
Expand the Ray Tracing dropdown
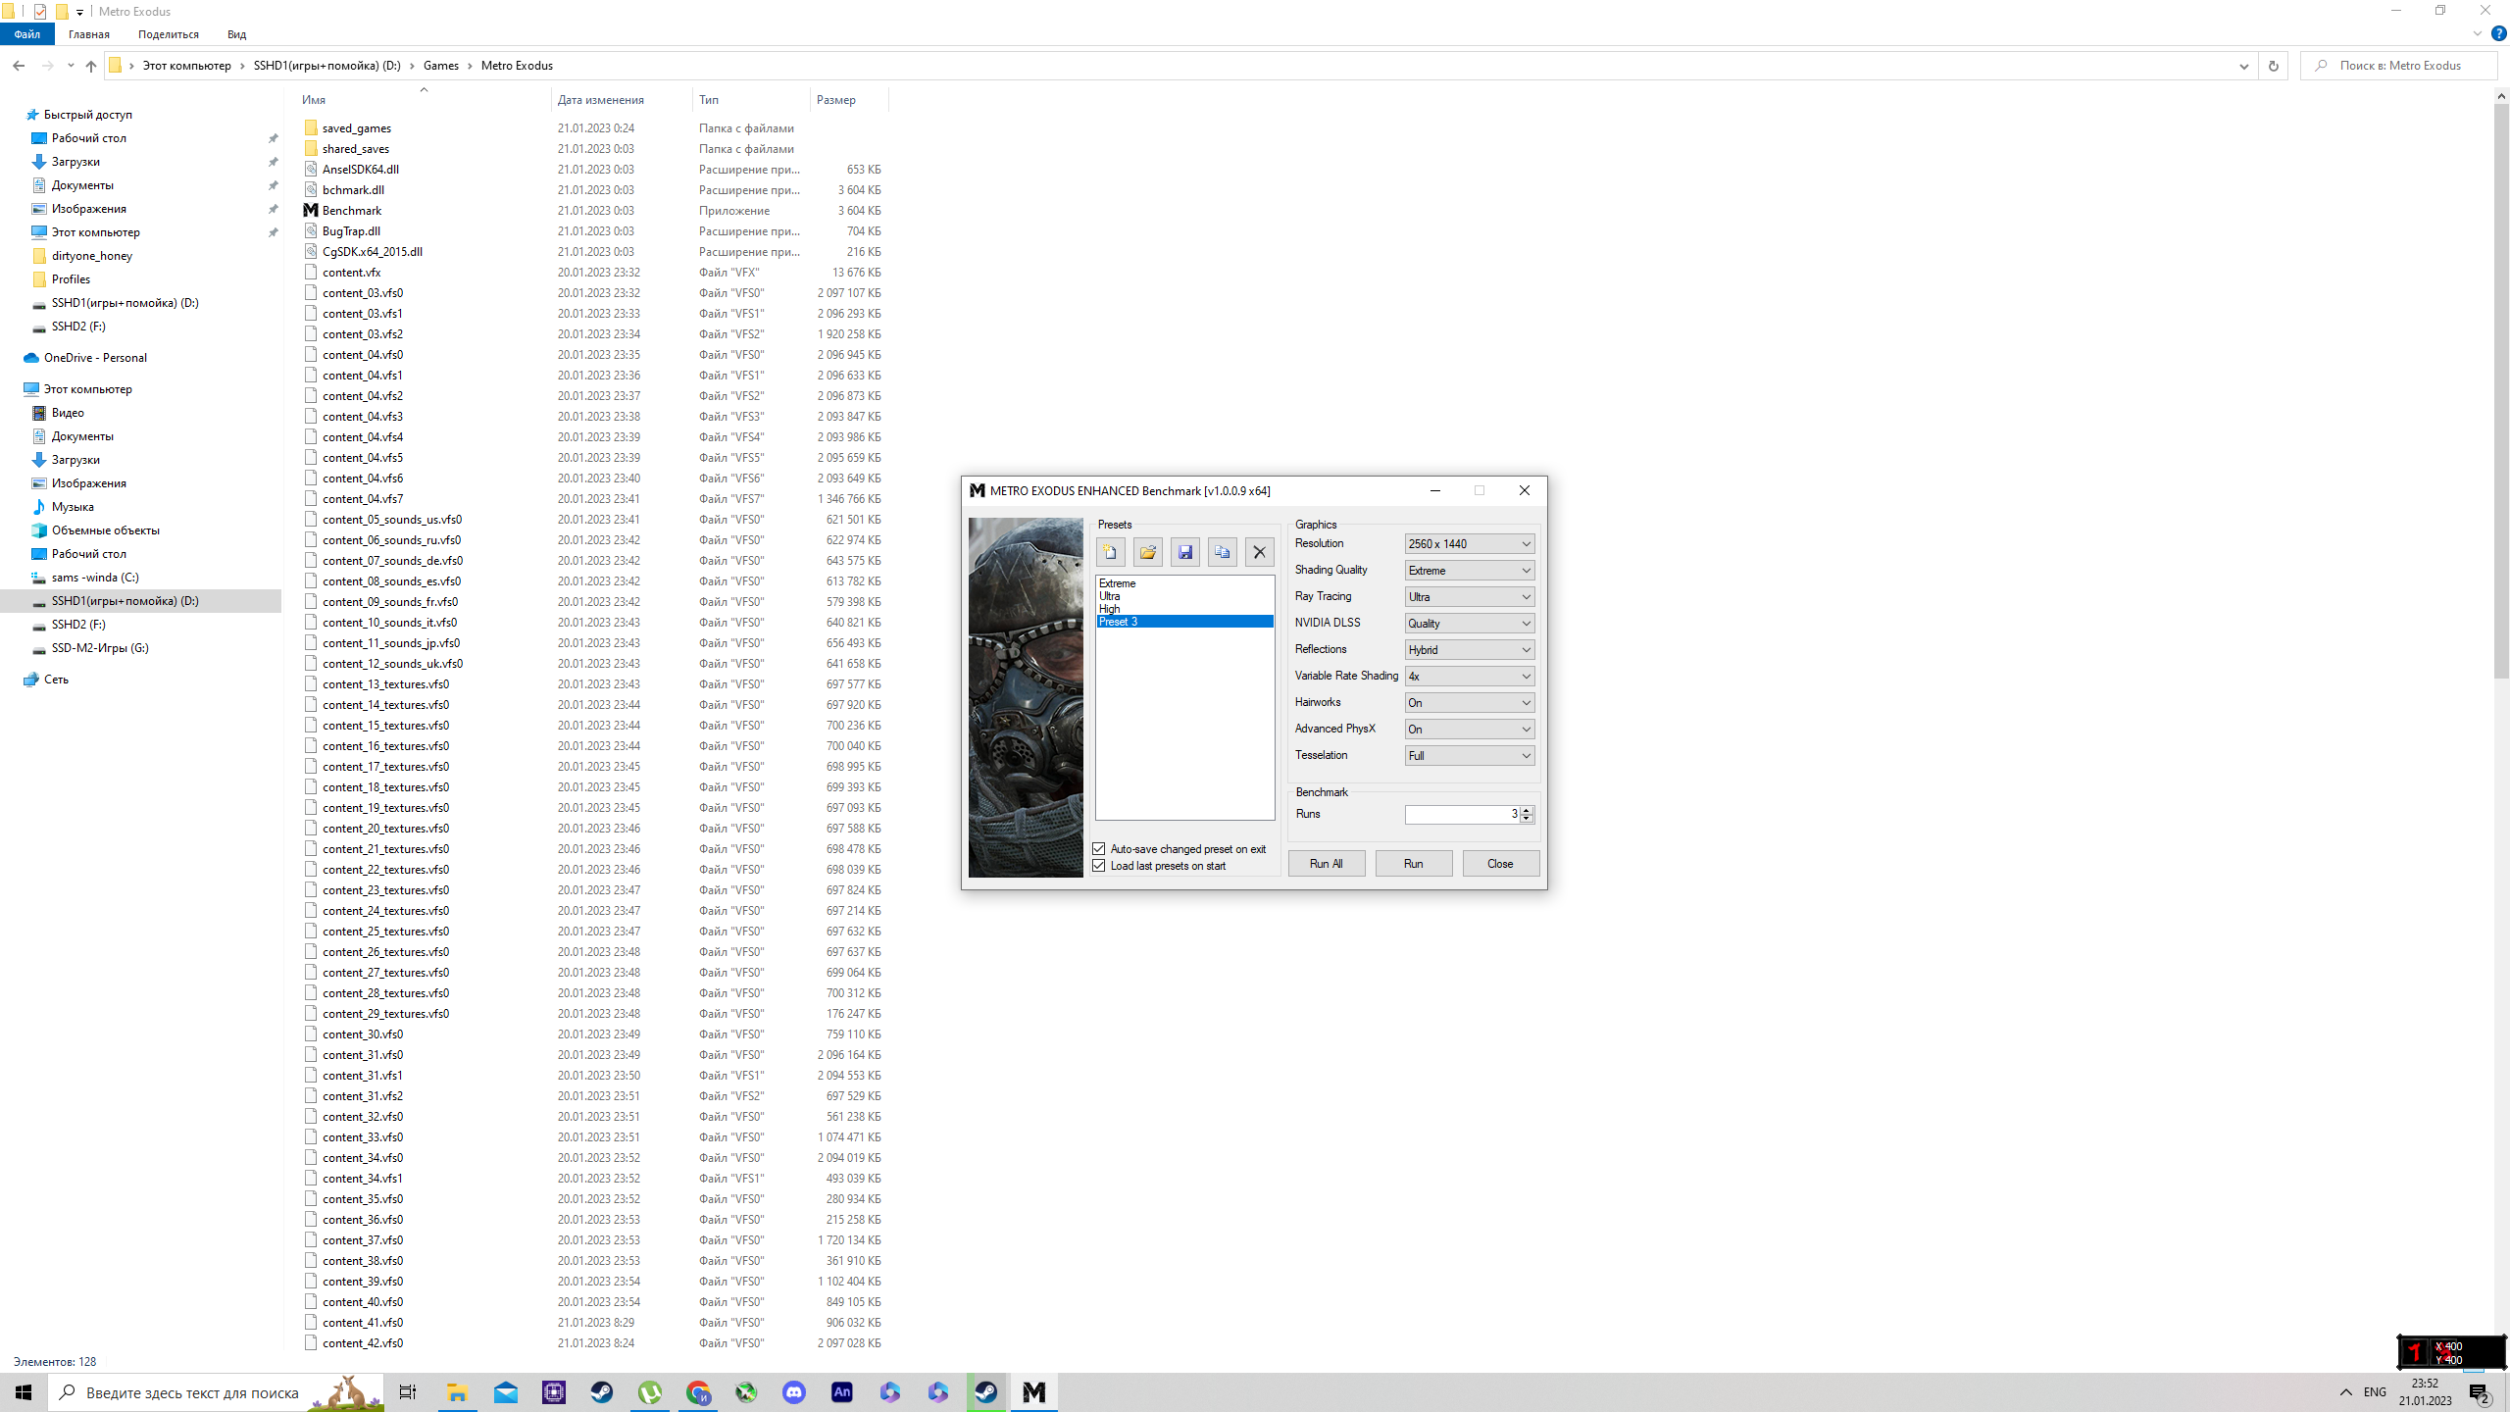pyautogui.click(x=1469, y=596)
